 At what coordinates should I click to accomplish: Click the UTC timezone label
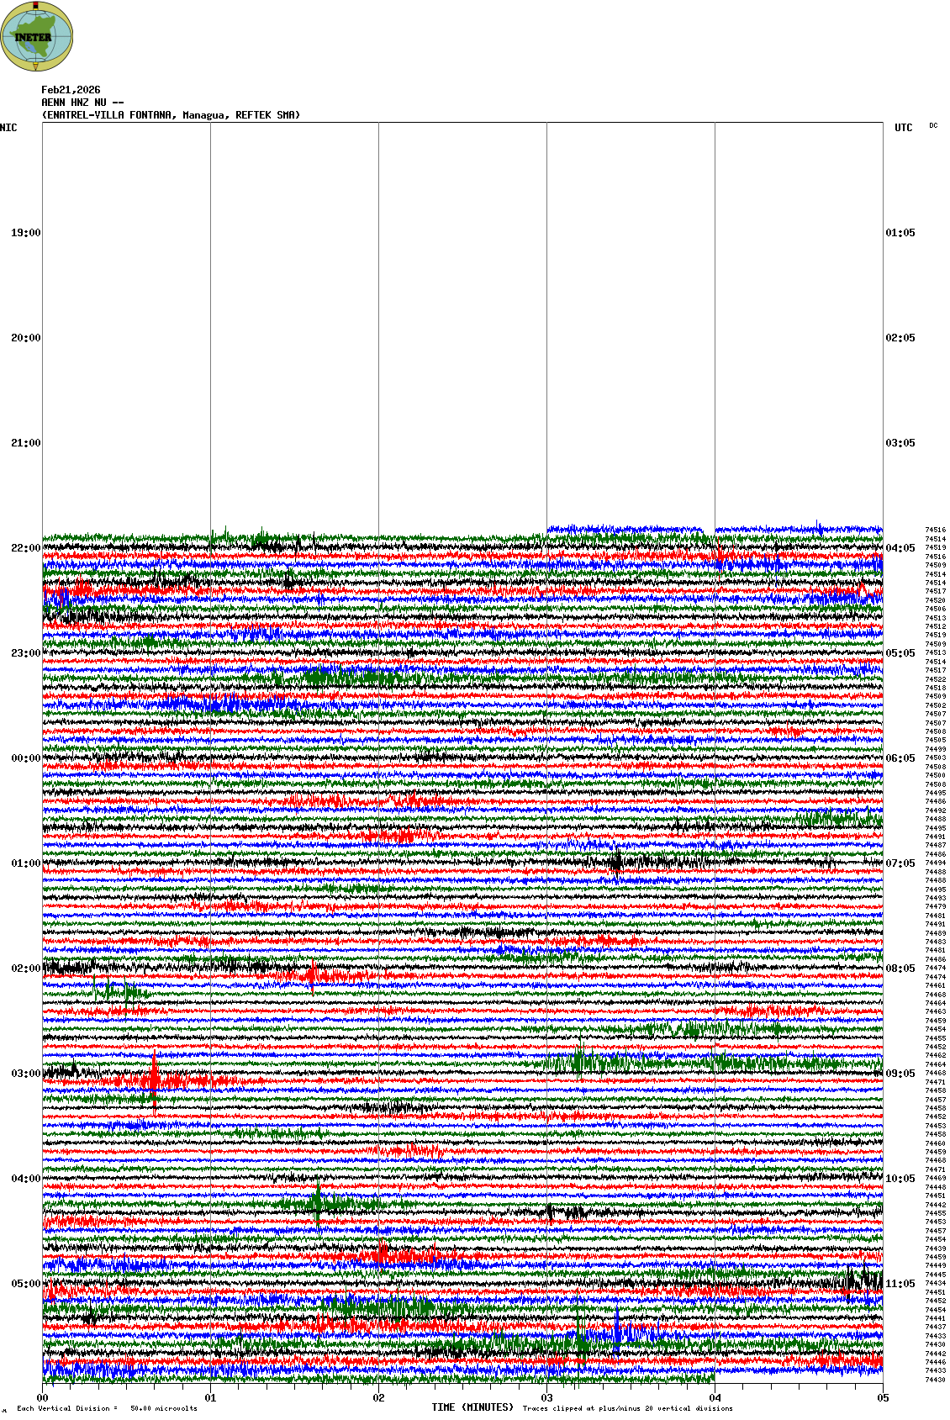(903, 128)
